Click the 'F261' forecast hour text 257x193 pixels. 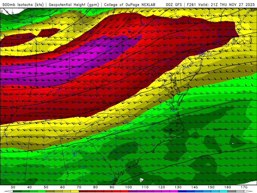click(x=191, y=5)
